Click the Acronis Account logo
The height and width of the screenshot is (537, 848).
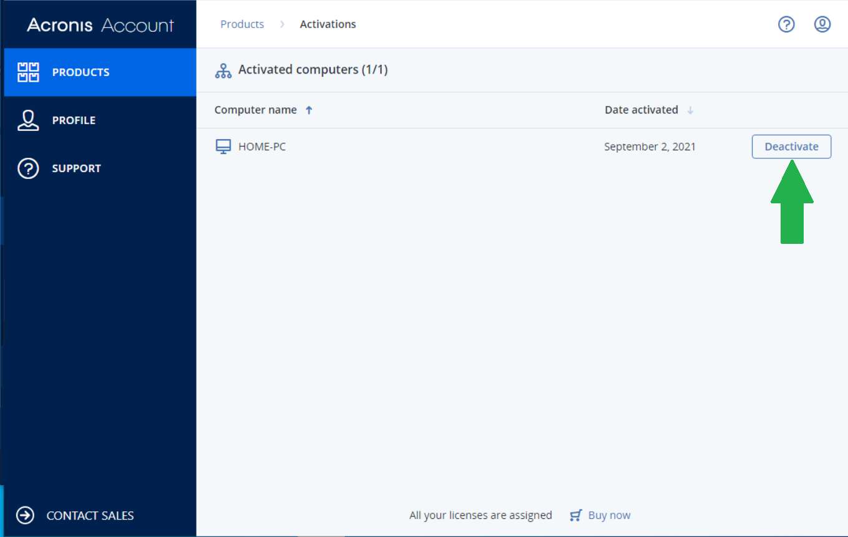[x=100, y=25]
